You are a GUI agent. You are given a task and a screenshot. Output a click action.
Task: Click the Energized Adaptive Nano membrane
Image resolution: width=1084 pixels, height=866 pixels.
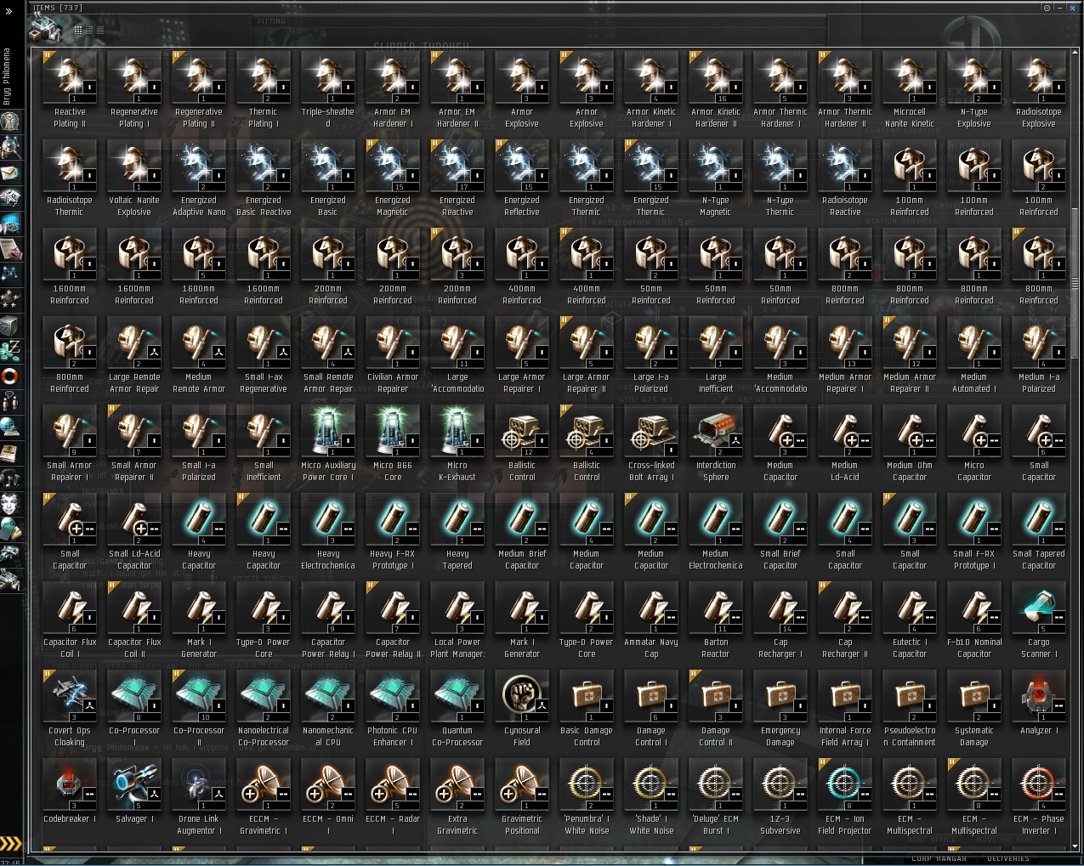(199, 178)
